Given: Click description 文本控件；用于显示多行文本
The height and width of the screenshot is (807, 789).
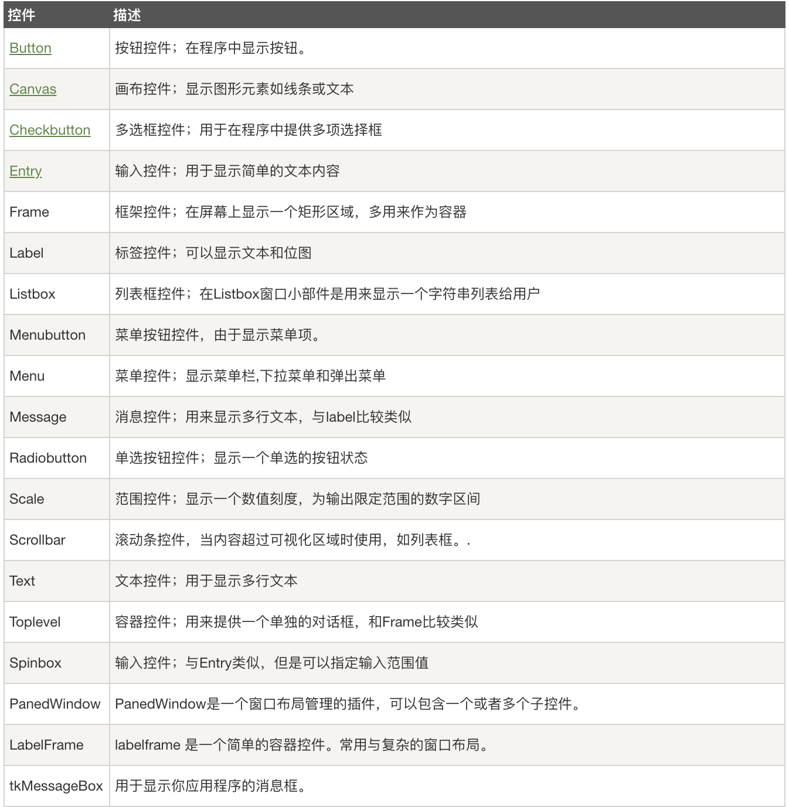Looking at the screenshot, I should pyautogui.click(x=206, y=581).
